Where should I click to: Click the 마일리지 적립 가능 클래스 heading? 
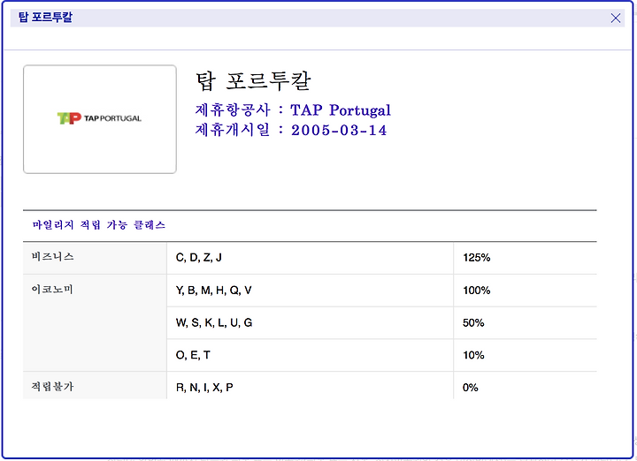pos(99,225)
